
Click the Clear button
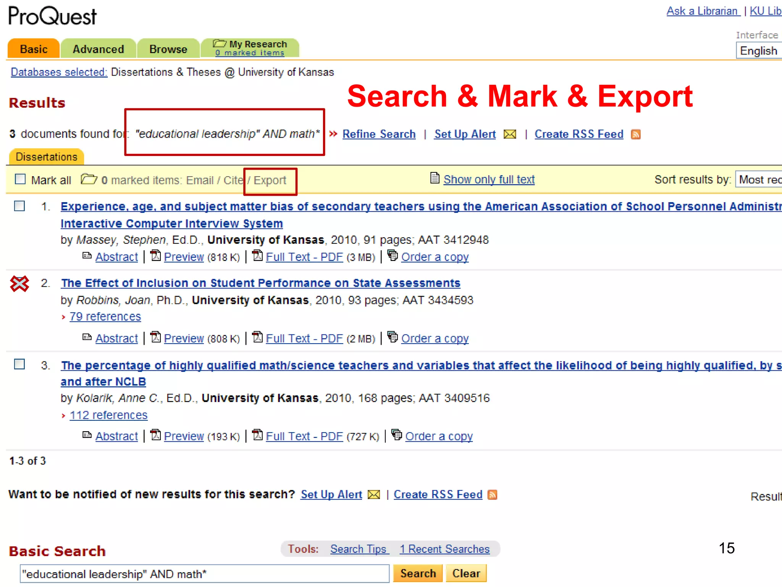pyautogui.click(x=466, y=574)
